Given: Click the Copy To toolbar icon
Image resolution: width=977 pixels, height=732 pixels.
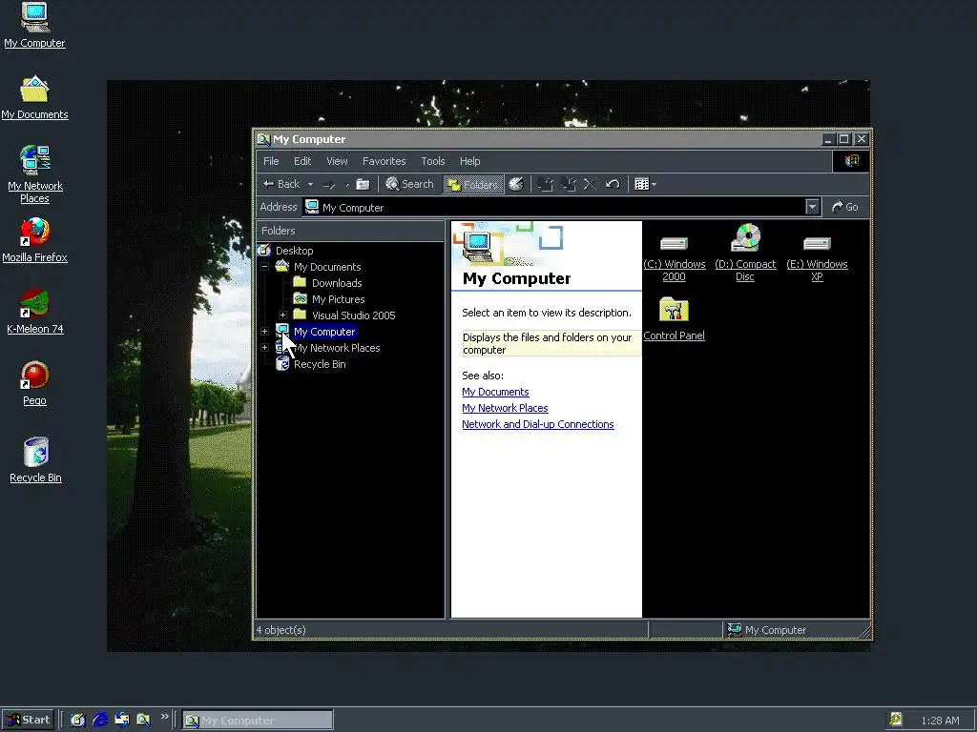Looking at the screenshot, I should [x=568, y=184].
